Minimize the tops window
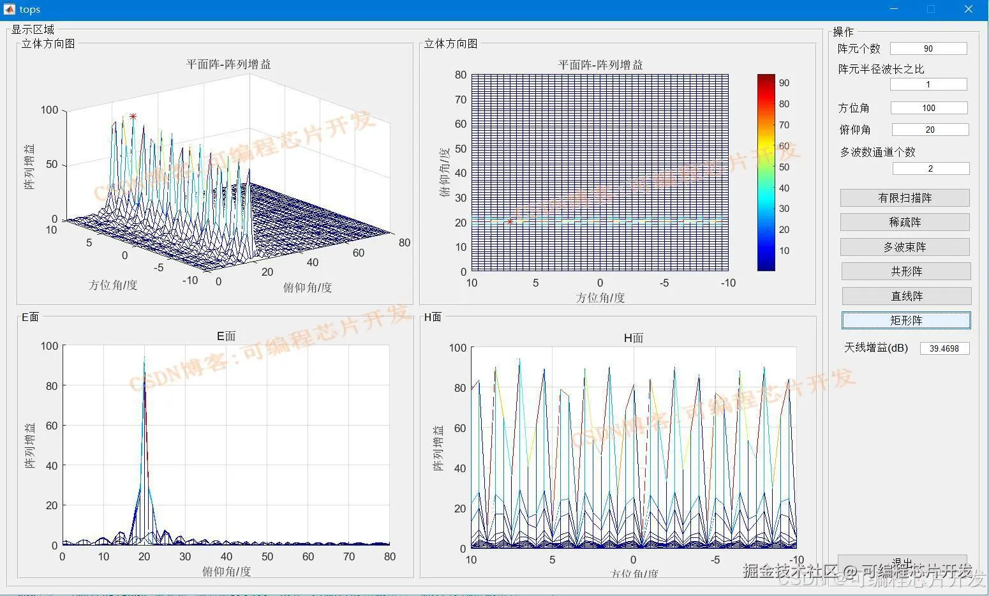This screenshot has width=989, height=596. (893, 9)
